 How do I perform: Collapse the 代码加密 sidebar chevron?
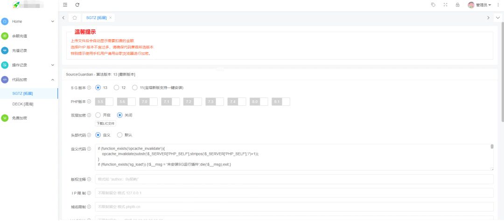tap(53, 79)
